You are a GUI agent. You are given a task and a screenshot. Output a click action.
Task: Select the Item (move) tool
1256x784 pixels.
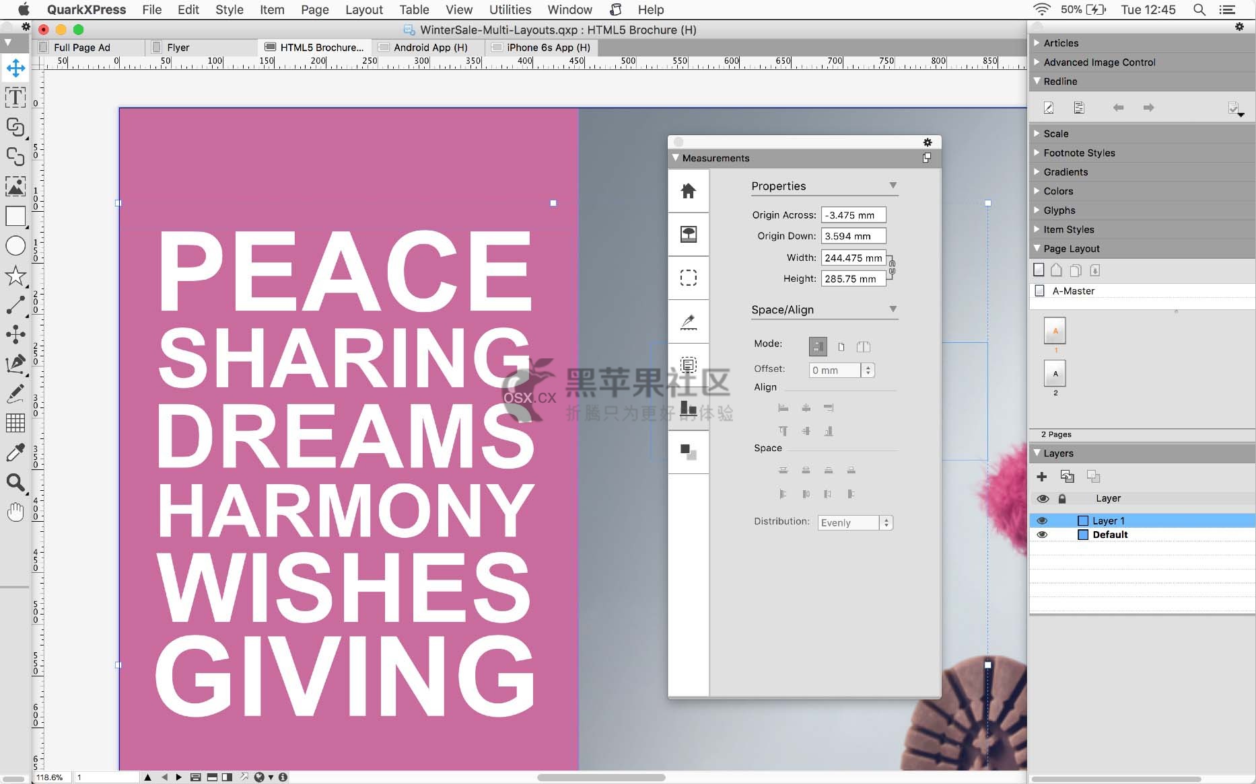tap(15, 67)
